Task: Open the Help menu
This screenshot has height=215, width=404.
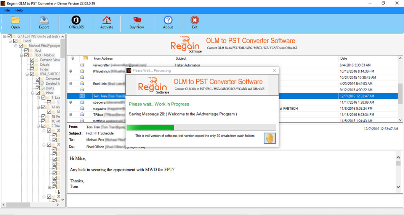Action: click(19, 10)
